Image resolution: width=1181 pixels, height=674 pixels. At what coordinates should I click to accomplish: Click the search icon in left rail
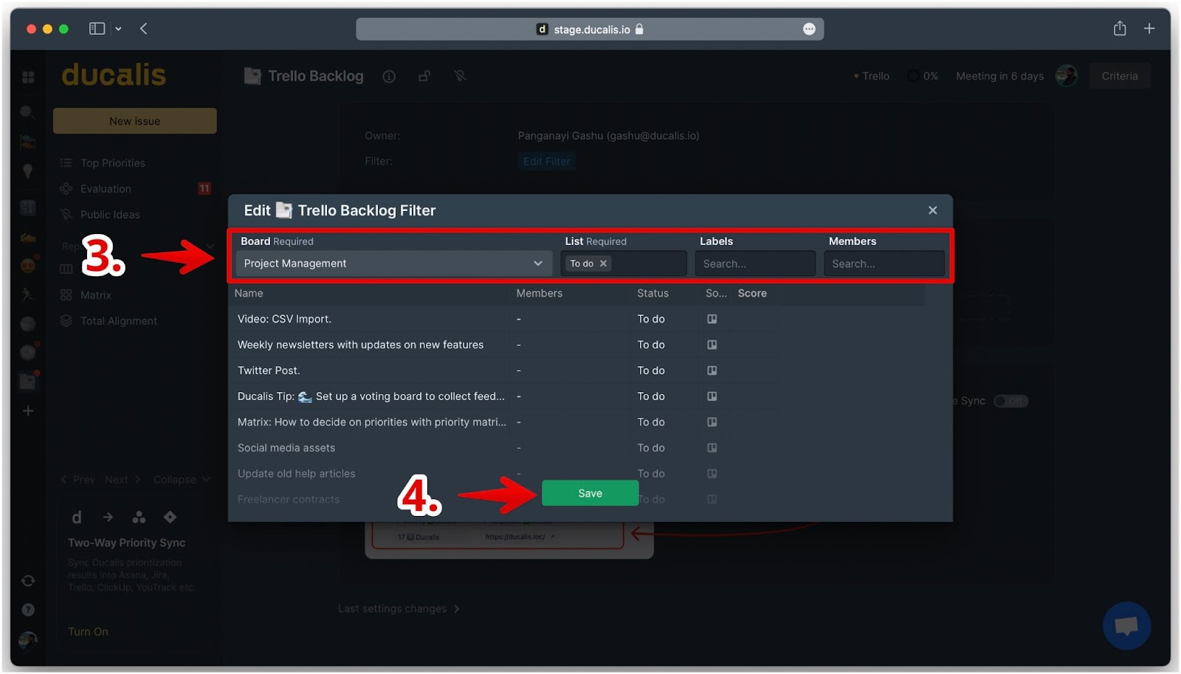pyautogui.click(x=27, y=112)
